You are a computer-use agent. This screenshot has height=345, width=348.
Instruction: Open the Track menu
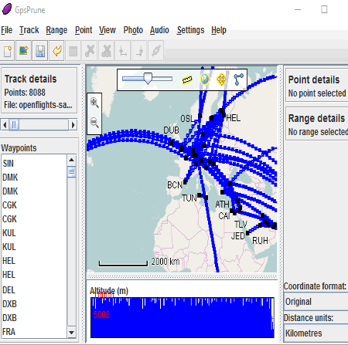point(29,30)
